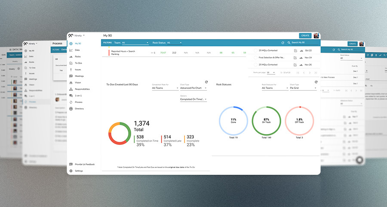Open Responsibilities chart in sidebar
This screenshot has height=207, width=387.
click(82, 89)
